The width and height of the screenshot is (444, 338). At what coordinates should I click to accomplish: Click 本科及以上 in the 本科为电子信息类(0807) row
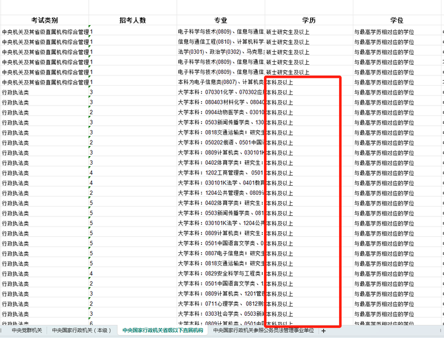pyautogui.click(x=279, y=82)
